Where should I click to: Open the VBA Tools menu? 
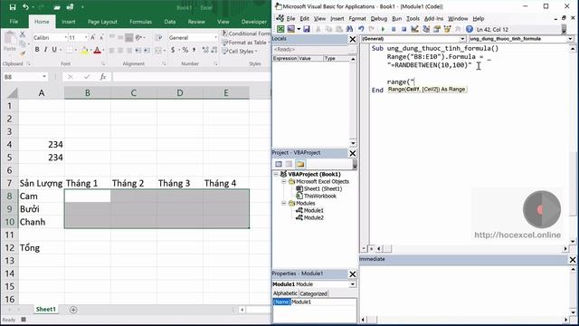(x=413, y=18)
